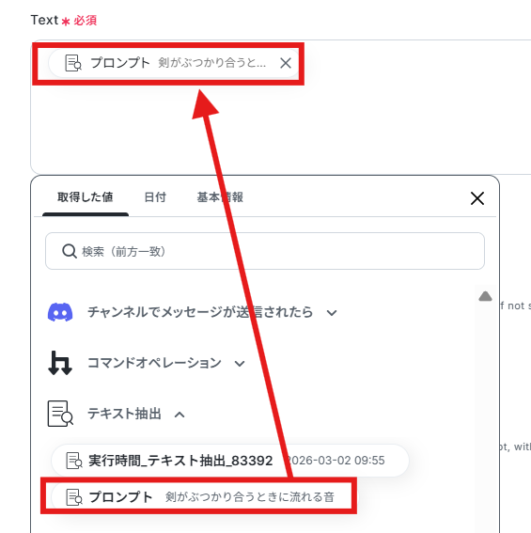Focus the 検索（前方一致） search box

tap(265, 251)
